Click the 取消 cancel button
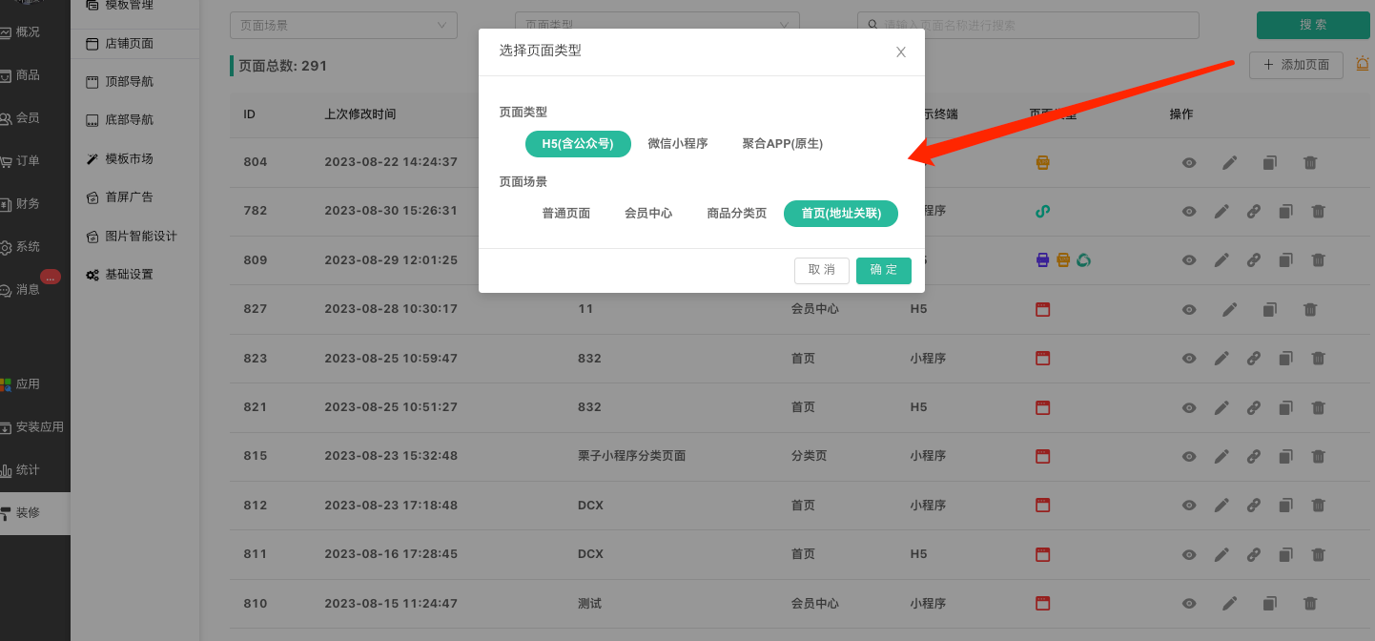The image size is (1375, 641). 821,270
